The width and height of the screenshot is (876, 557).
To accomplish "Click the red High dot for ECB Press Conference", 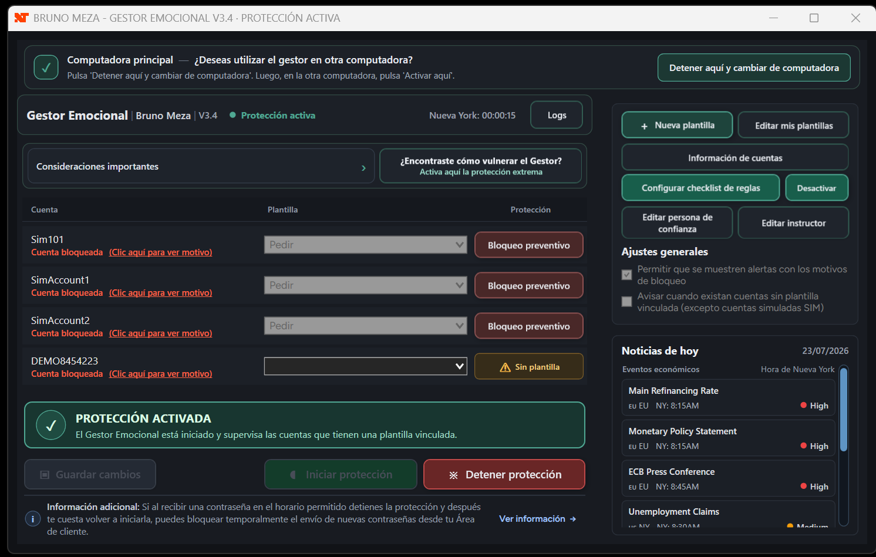I will pos(804,486).
